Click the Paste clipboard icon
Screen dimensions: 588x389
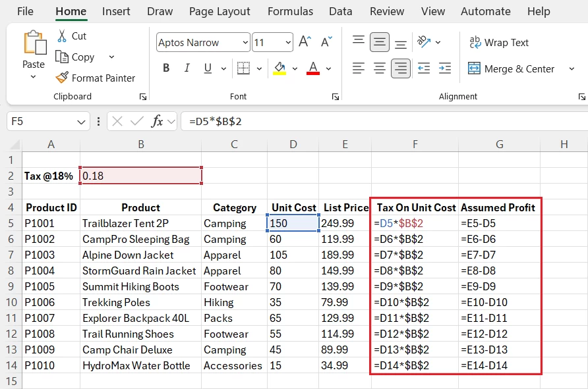click(34, 43)
